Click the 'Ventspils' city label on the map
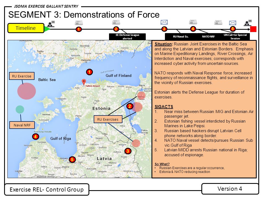Image resolution: width=263 pixels, height=197 pixels. [x=28, y=145]
